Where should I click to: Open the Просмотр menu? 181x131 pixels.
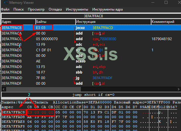36,9
